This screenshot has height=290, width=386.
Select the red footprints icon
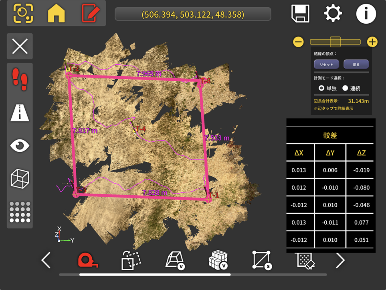click(20, 80)
